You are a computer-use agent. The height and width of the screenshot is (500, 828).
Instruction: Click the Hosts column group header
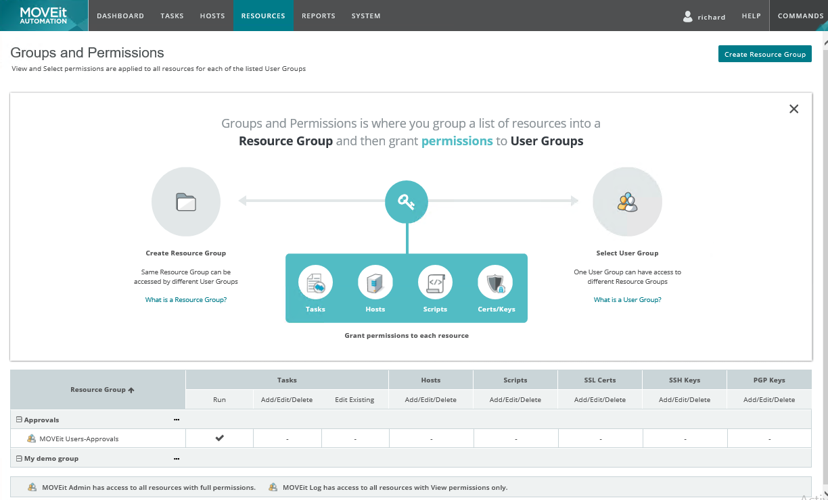tap(431, 380)
